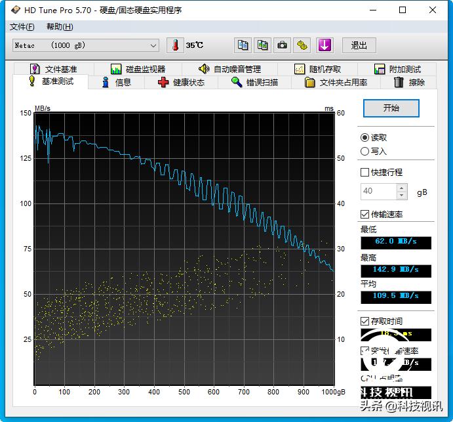This screenshot has width=453, height=422.
Task: Uncheck the 传输速率 transfer rate checkbox
Action: [x=365, y=215]
